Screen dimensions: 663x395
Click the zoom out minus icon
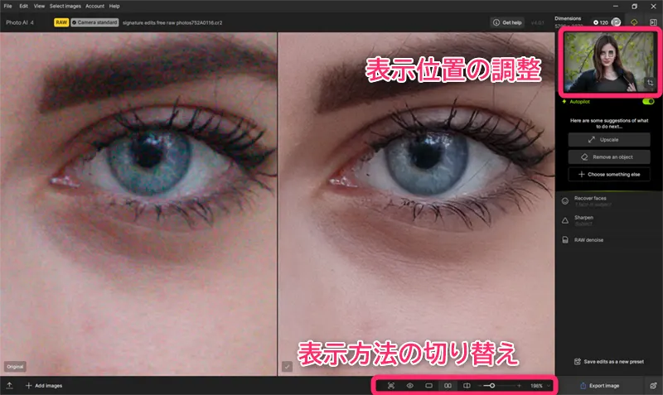point(480,386)
